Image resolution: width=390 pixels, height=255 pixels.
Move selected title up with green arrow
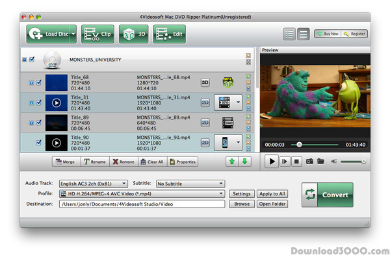coord(232,162)
